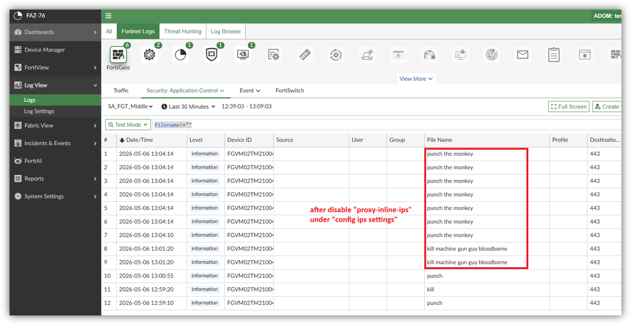Image resolution: width=631 pixels, height=325 pixels.
Task: Open Device Manager from sidebar
Action: [x=55, y=50]
